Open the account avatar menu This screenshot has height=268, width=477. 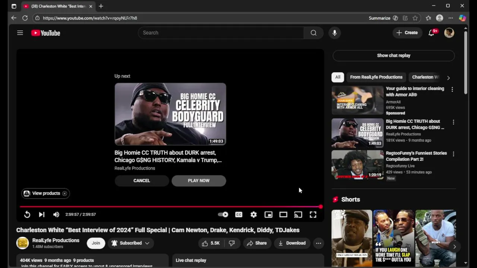point(449,33)
